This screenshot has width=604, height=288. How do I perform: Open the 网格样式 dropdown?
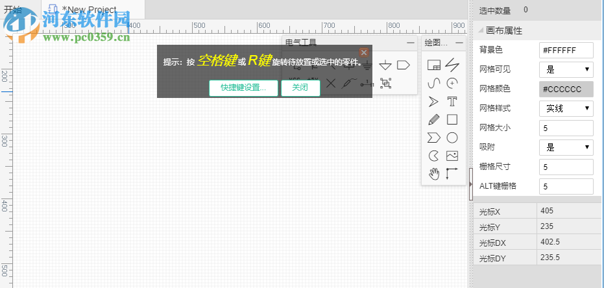(566, 108)
